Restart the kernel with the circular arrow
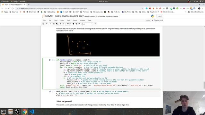The image size is (205, 115). coord(76,24)
